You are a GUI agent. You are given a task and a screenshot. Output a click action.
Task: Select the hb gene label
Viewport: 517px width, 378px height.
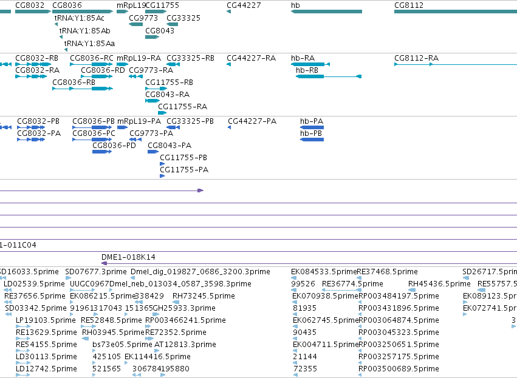(x=295, y=5)
